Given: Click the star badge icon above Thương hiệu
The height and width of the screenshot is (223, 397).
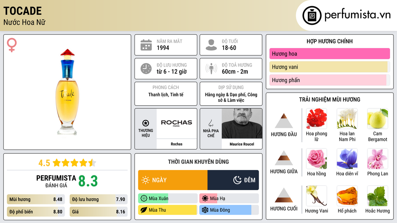Looking at the screenshot, I should [x=146, y=123].
